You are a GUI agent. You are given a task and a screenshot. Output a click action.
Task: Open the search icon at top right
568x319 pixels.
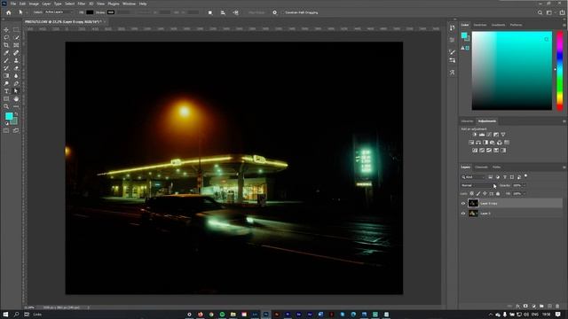[540, 12]
